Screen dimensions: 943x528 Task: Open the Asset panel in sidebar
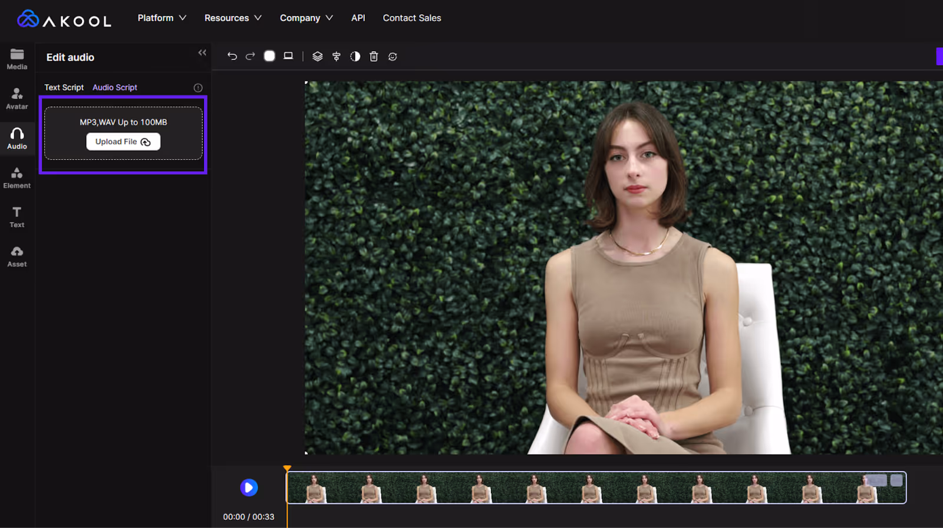pos(17,257)
